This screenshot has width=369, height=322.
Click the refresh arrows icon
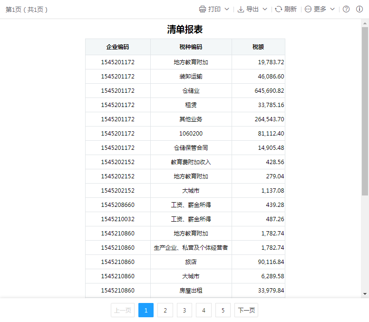[279, 9]
